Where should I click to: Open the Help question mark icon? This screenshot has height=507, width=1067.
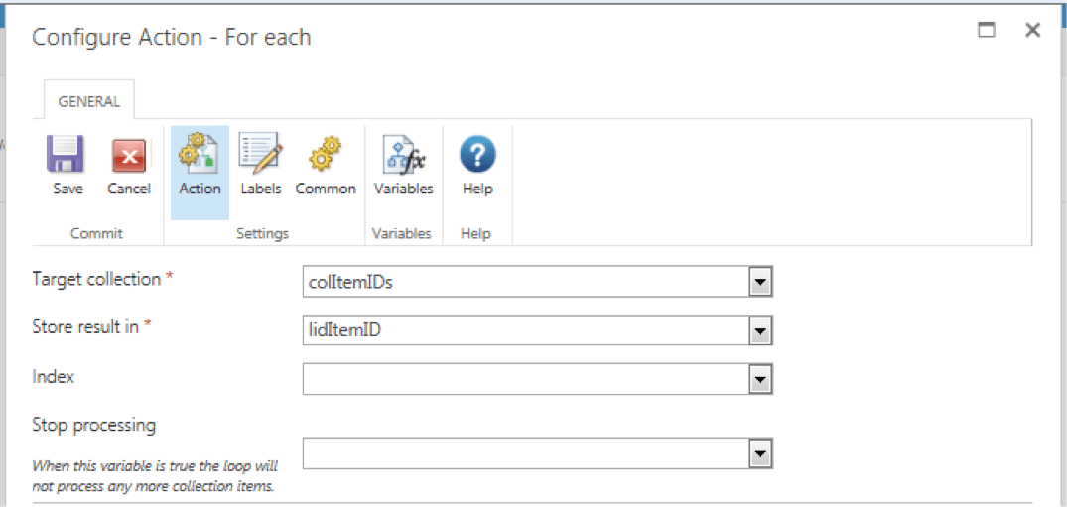pyautogui.click(x=477, y=154)
